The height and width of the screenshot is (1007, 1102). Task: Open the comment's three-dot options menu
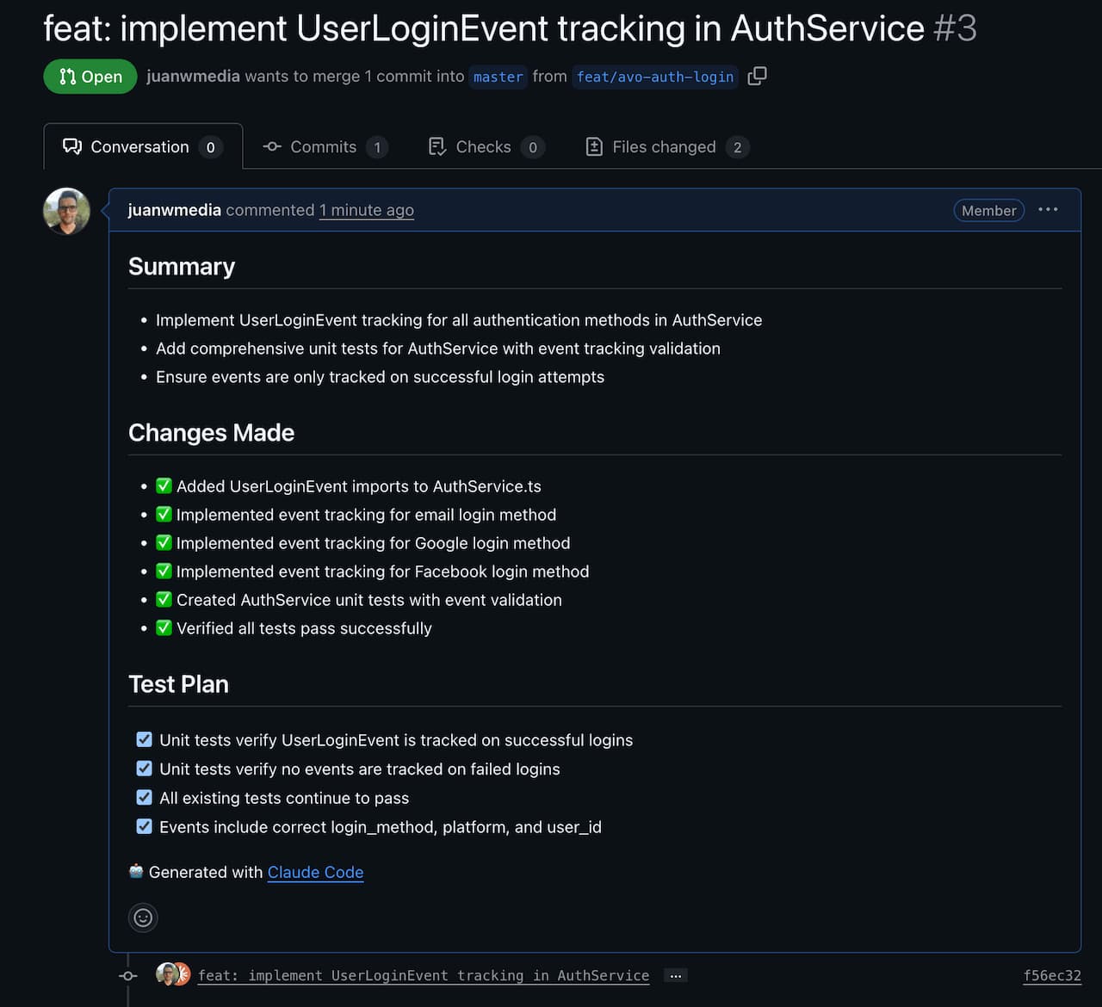click(1048, 210)
